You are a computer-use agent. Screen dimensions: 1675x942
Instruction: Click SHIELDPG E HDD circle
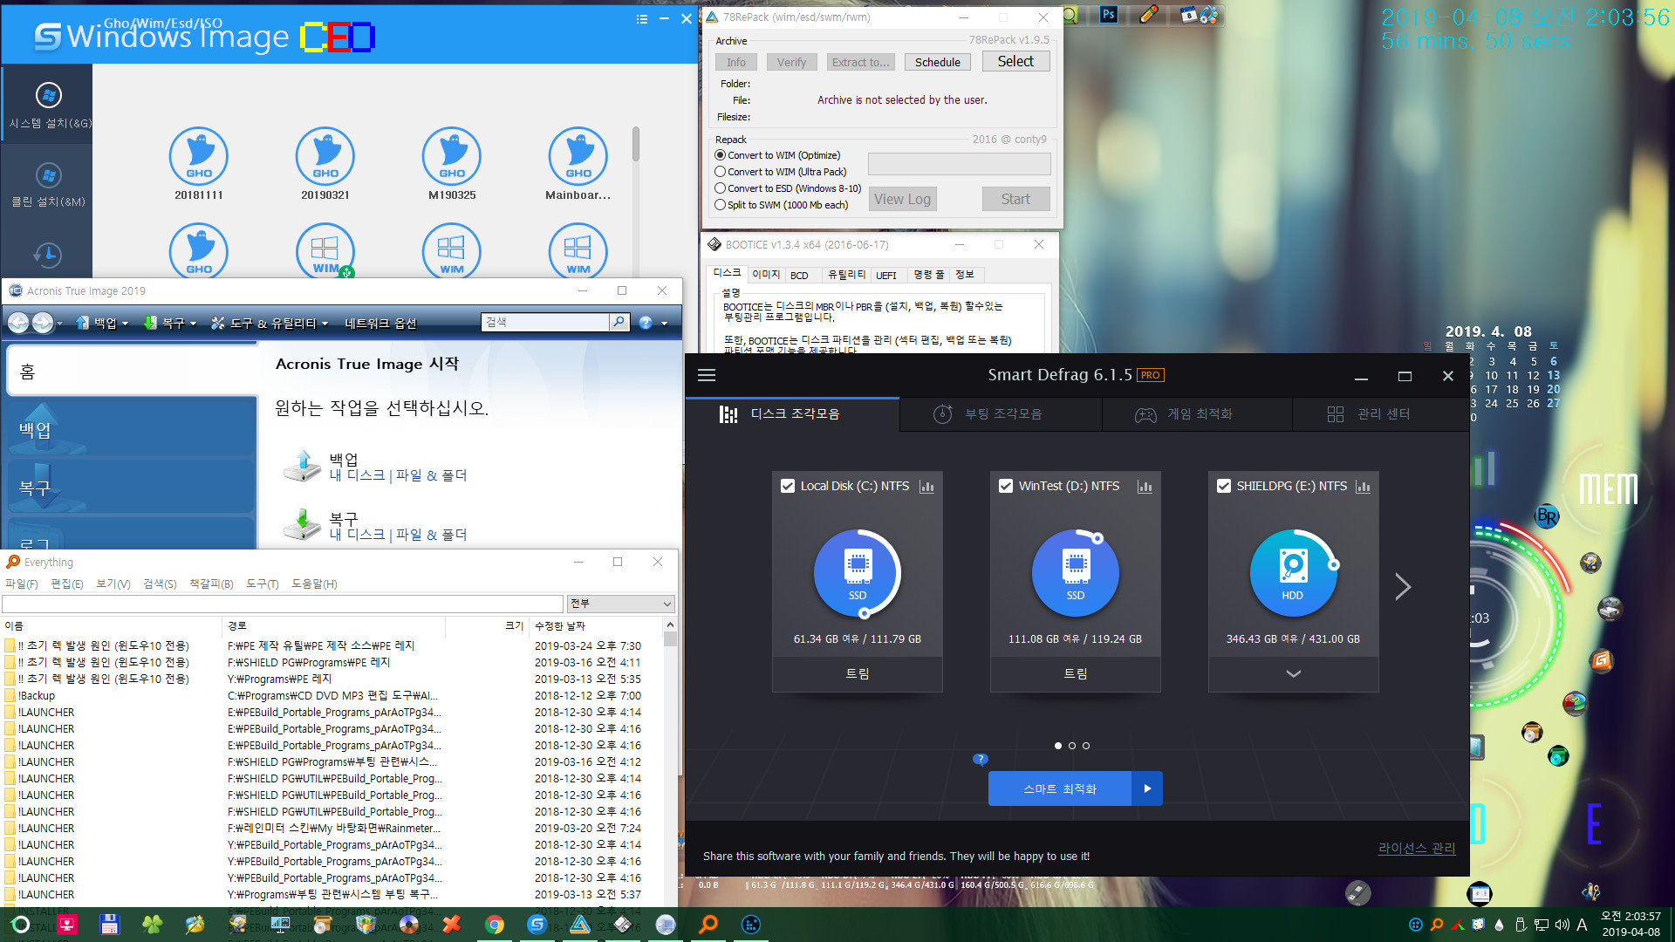pos(1293,573)
